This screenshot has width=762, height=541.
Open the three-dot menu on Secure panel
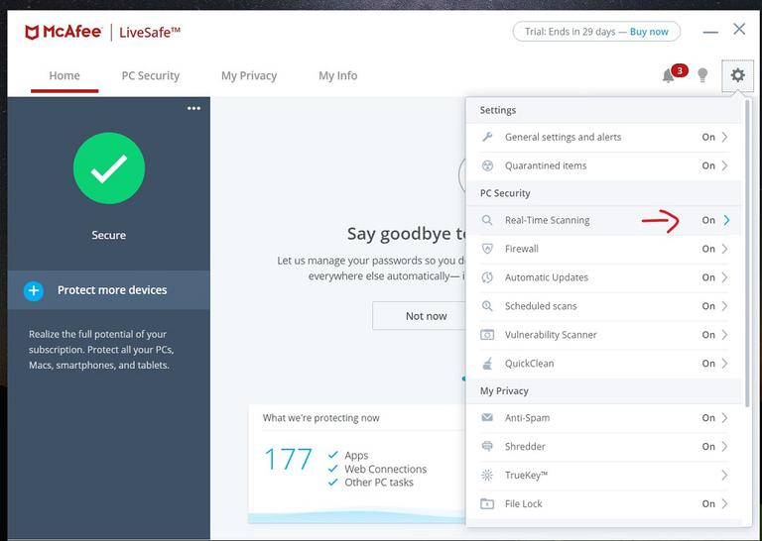pos(193,108)
